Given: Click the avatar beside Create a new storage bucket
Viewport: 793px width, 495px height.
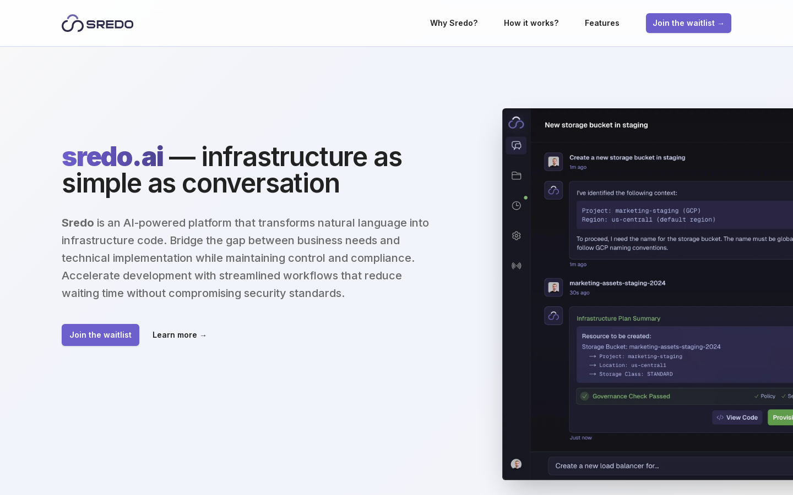Looking at the screenshot, I should click(x=553, y=162).
